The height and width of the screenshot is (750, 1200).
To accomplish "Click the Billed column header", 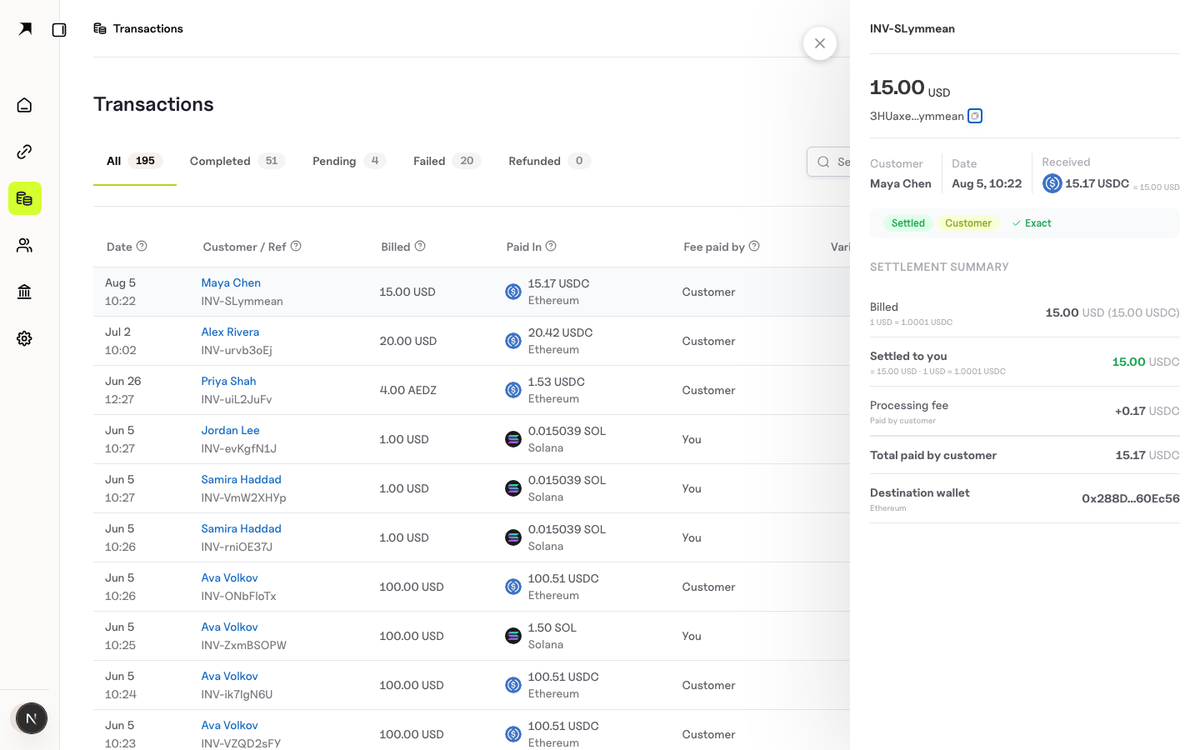I will coord(395,247).
